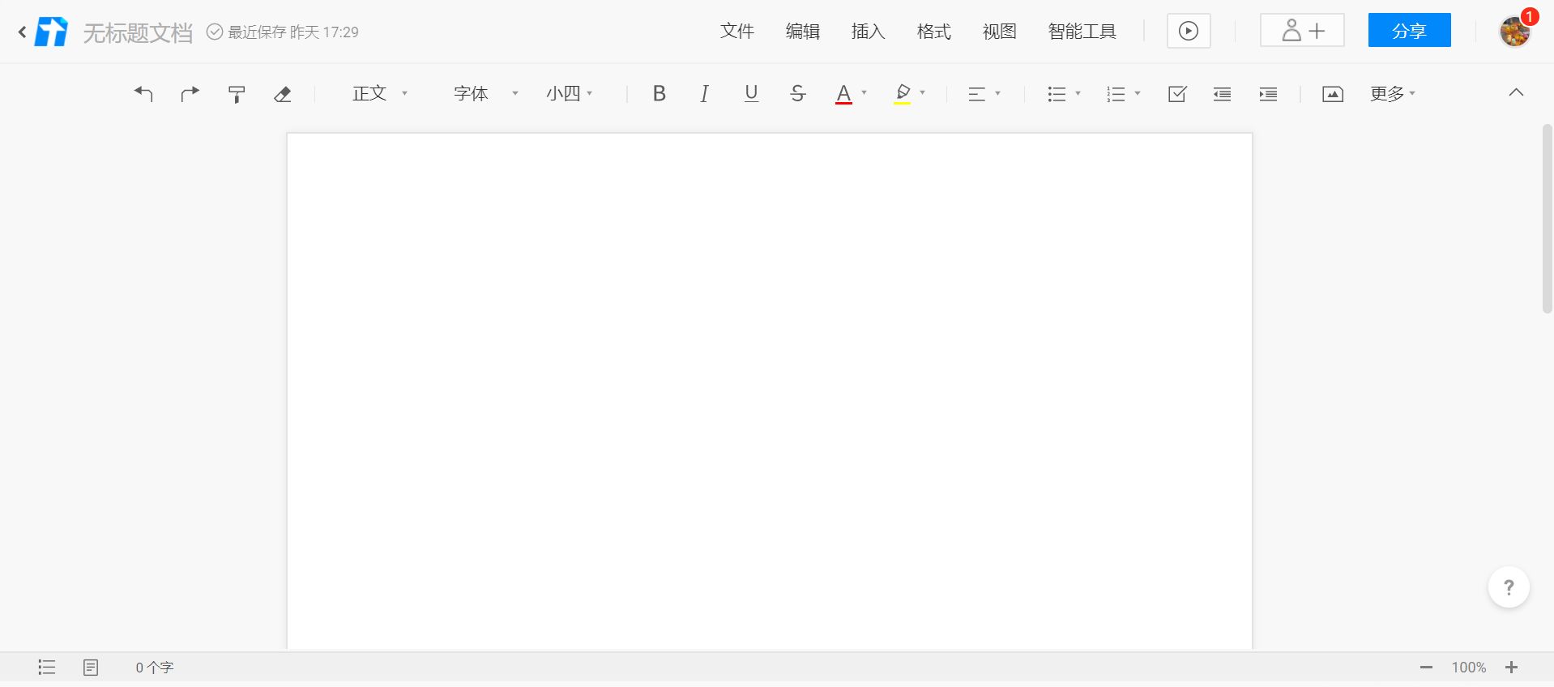1554x687 pixels.
Task: Click the back arrow to exit document
Action: 22,32
